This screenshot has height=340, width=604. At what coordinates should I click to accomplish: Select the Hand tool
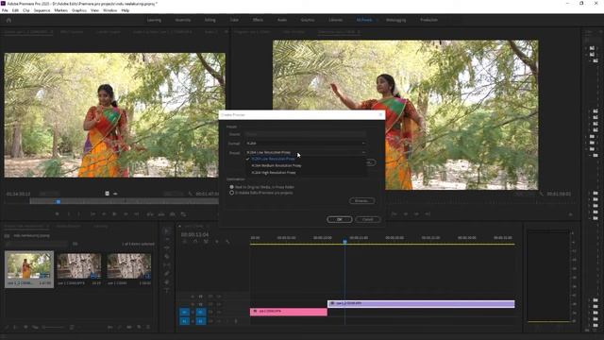coord(167,281)
